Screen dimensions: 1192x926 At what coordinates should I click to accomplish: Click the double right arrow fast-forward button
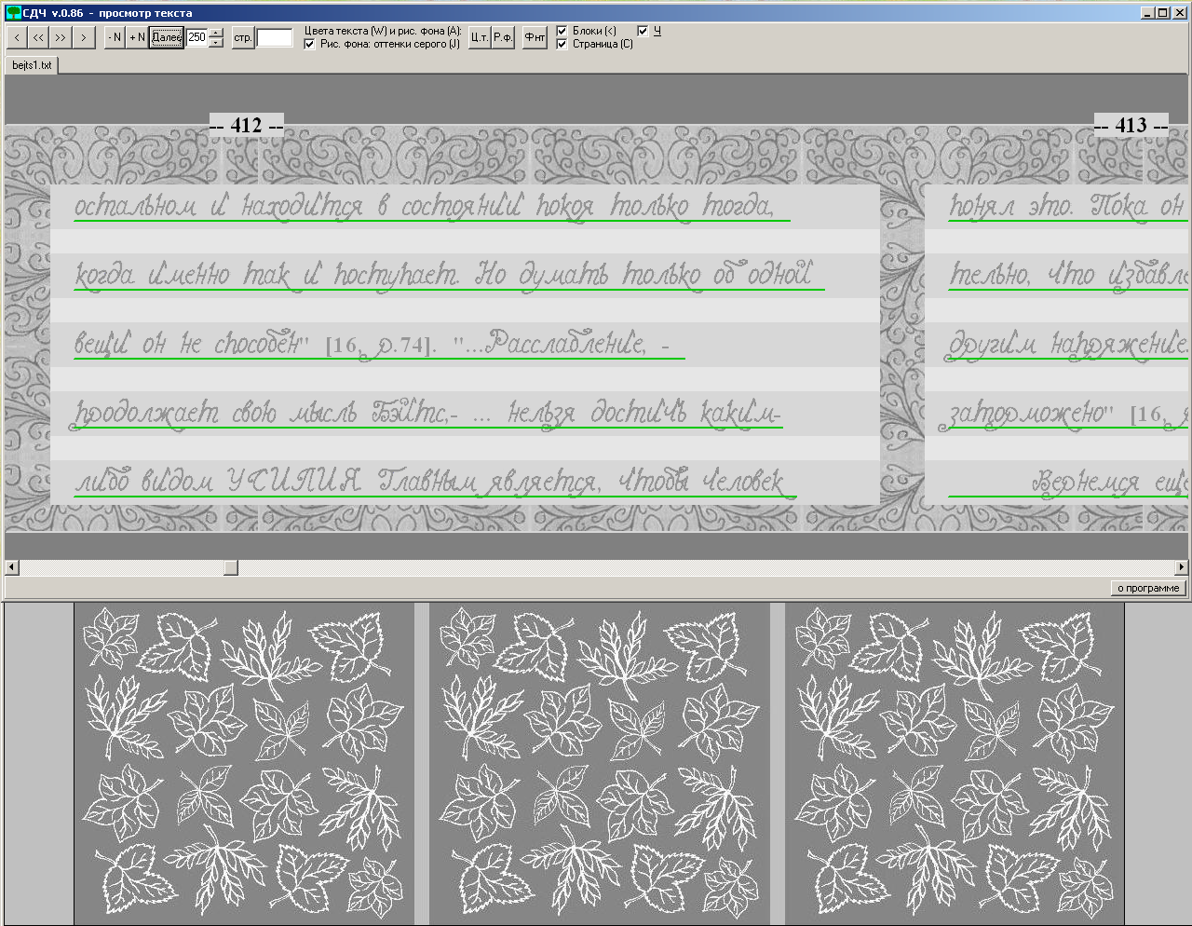point(61,37)
